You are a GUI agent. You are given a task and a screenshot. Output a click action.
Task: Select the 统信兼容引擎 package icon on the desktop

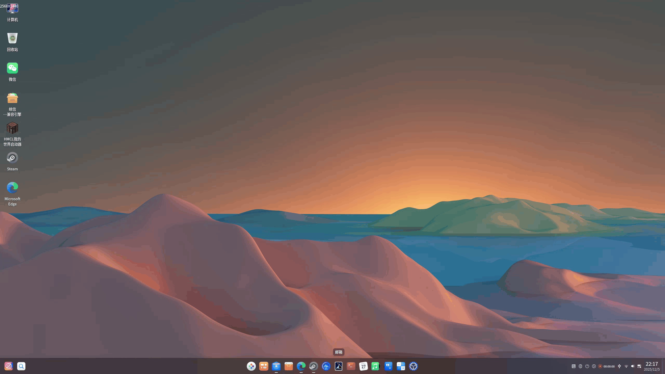12,98
